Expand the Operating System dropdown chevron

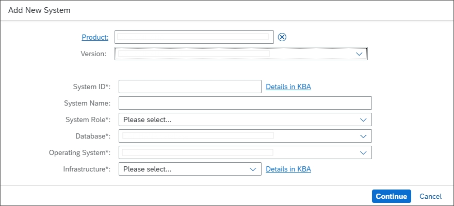[x=364, y=152]
